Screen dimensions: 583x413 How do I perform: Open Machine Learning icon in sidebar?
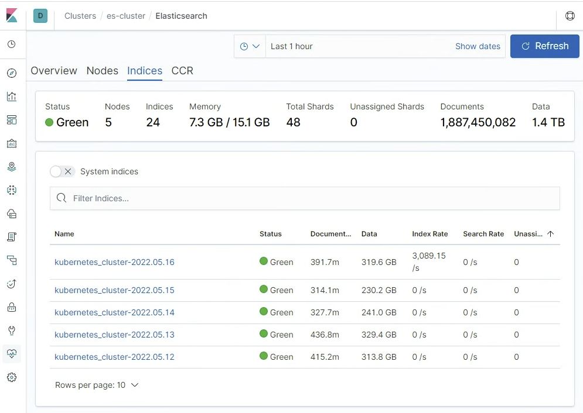12,190
